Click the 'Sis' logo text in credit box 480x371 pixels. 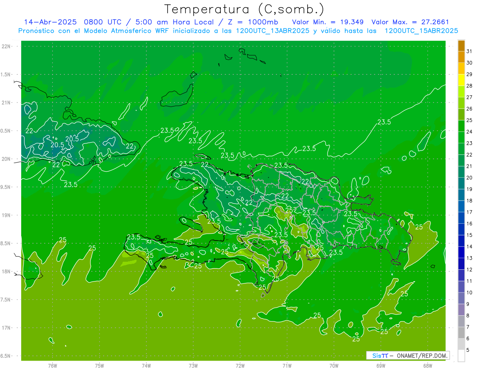click(376, 355)
